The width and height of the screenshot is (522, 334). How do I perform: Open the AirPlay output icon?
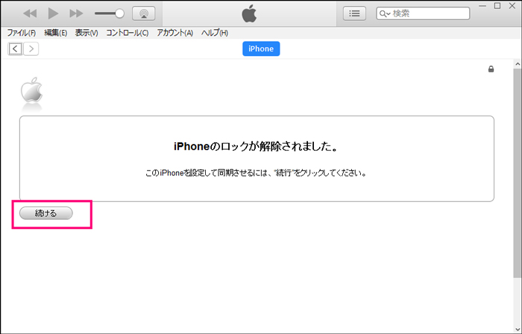click(x=143, y=13)
